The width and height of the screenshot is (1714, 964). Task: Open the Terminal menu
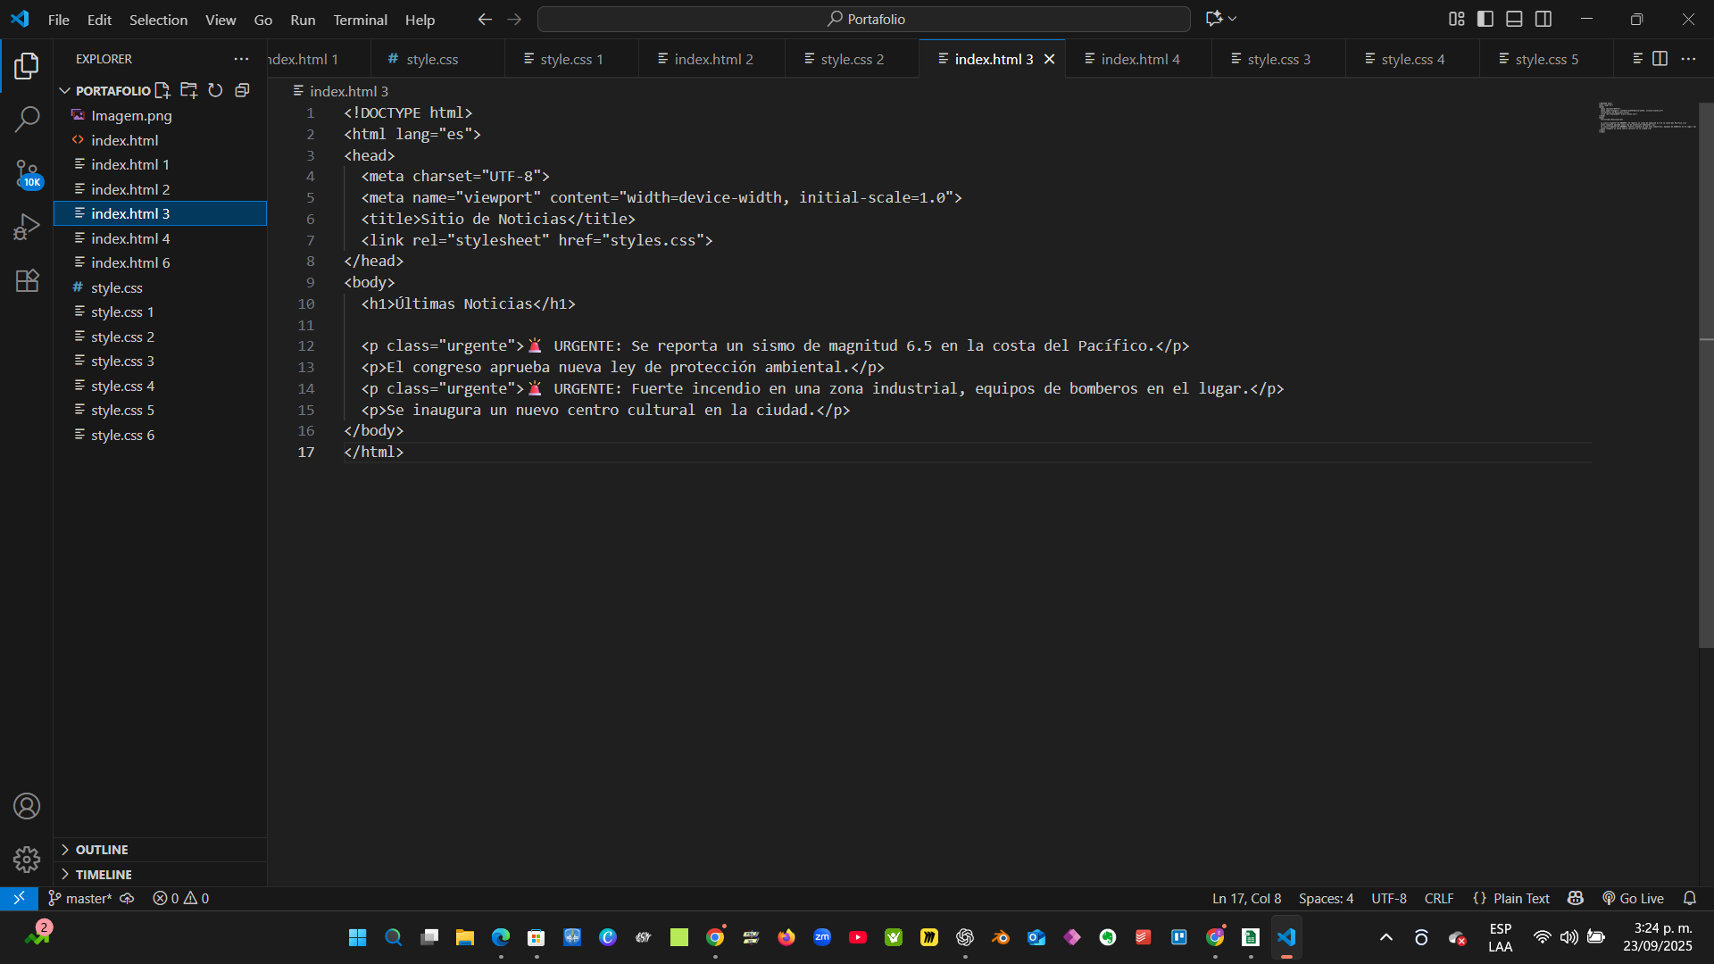tap(361, 20)
